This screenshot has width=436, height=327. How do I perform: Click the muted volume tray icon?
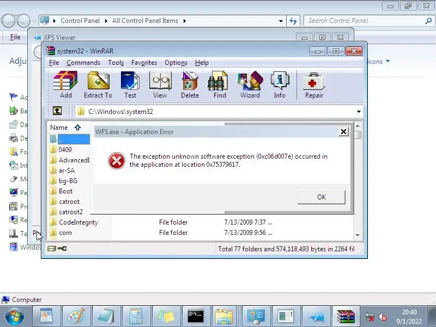383,317
